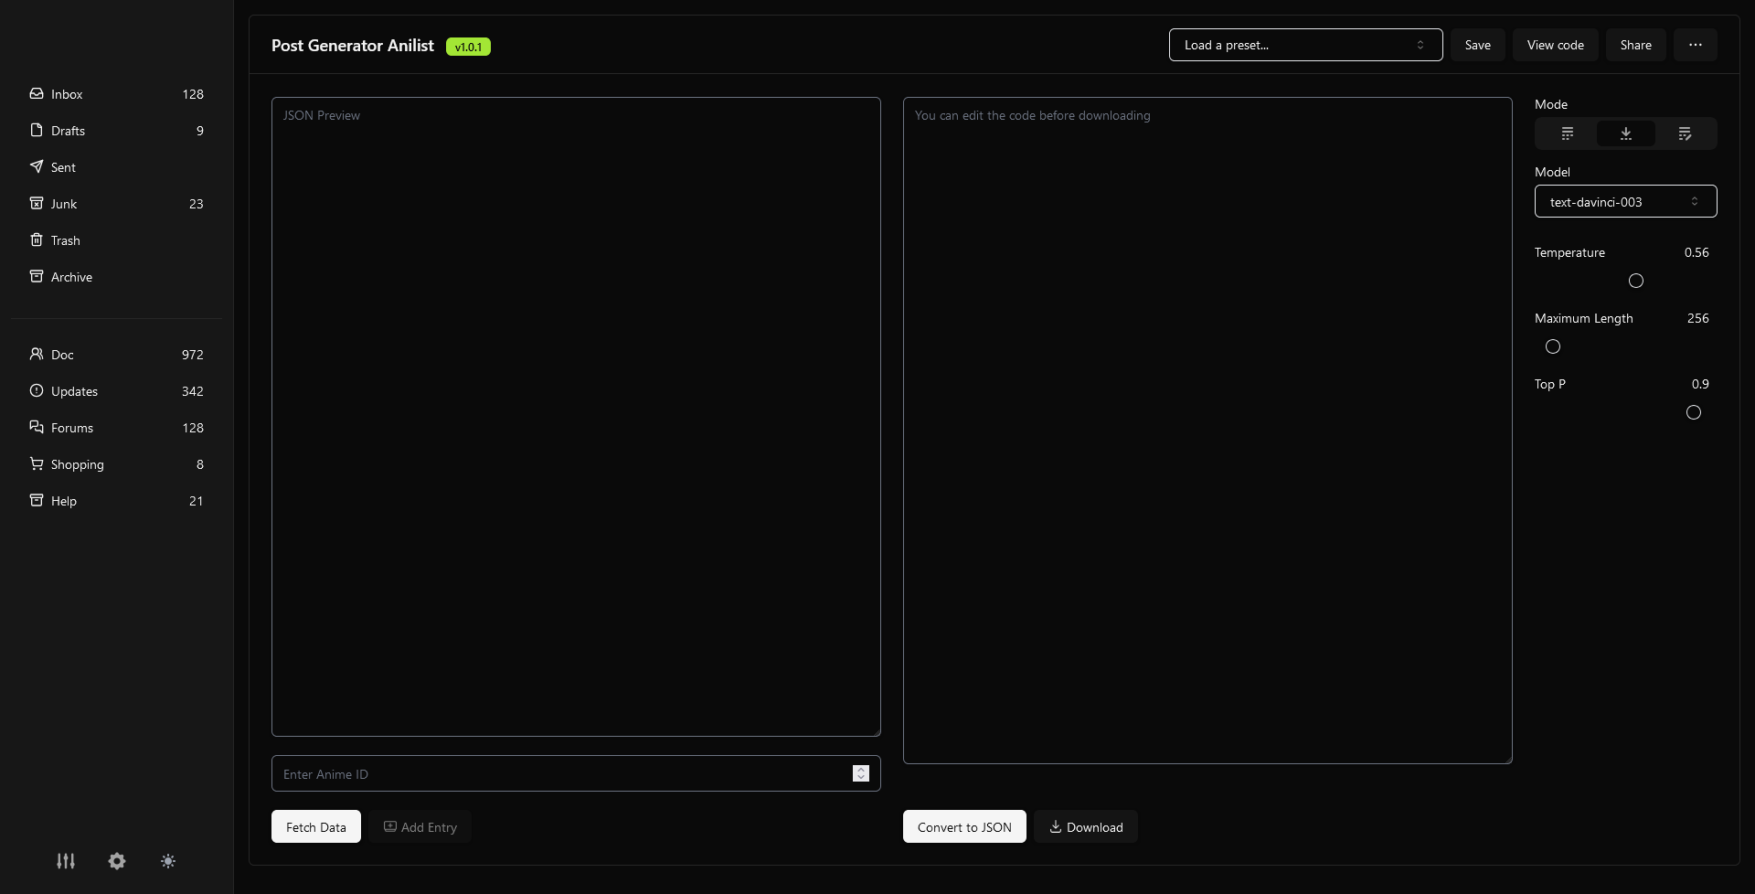Open the Archive folder
Screen dimensions: 1755x894
click(117, 277)
